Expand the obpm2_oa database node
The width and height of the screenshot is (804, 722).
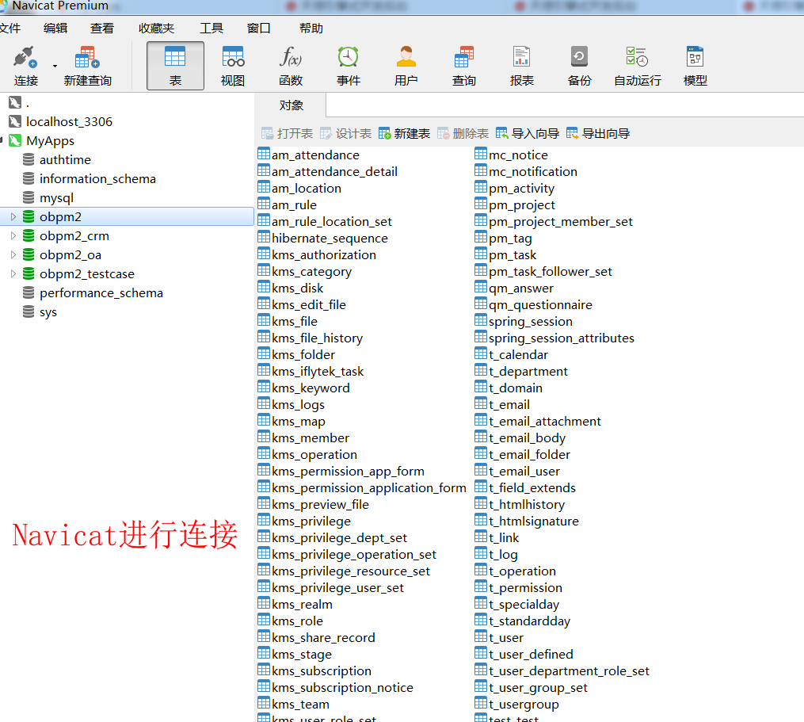click(13, 255)
